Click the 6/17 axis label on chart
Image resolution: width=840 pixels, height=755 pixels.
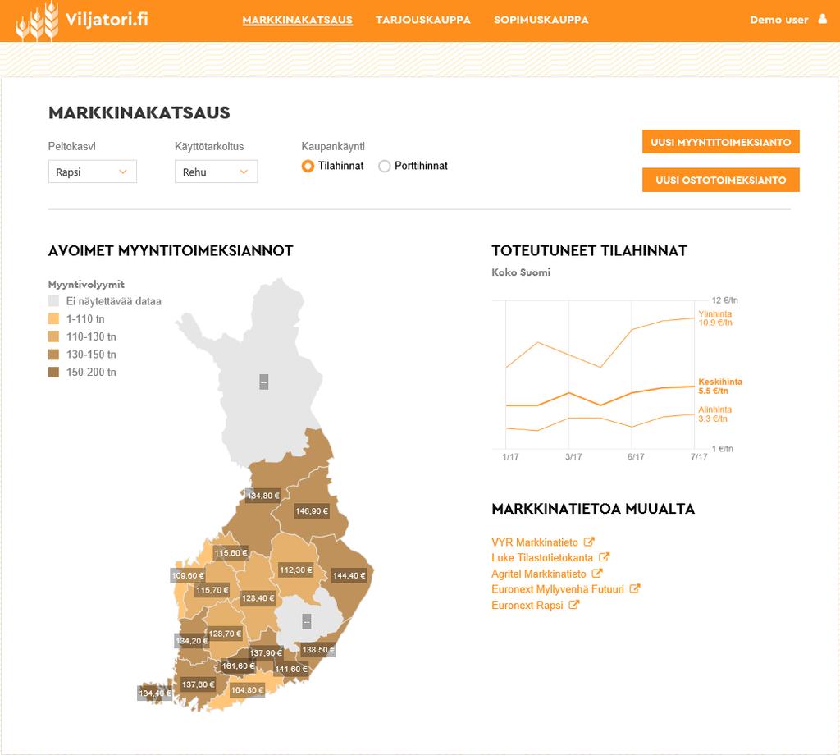pyautogui.click(x=636, y=456)
